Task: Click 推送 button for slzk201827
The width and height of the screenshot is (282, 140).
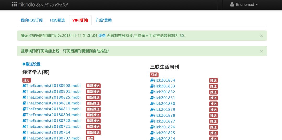Action: (213, 121)
